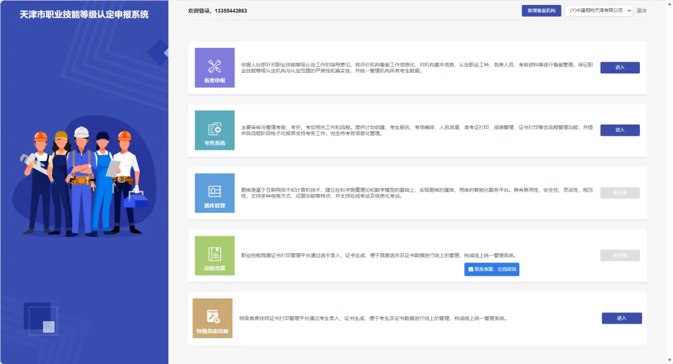Image resolution: width=673 pixels, height=364 pixels.
Task: Select the 题库管理 blue module icon
Action: click(x=214, y=193)
